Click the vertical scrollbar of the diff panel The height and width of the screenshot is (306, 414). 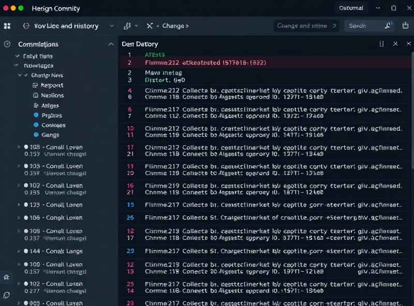(x=412, y=111)
